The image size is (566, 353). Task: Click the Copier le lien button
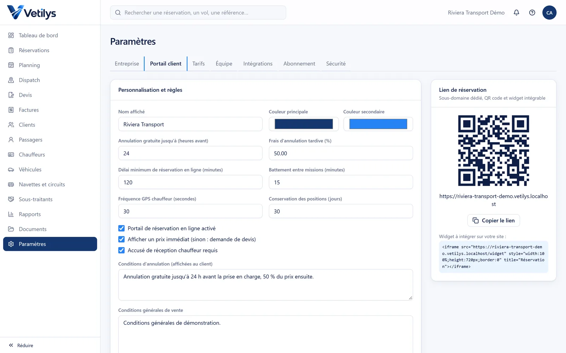point(493,221)
